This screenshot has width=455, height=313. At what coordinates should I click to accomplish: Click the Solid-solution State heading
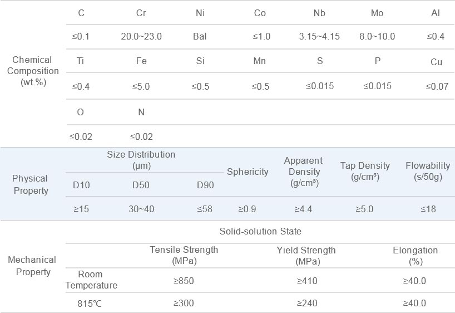click(x=260, y=231)
